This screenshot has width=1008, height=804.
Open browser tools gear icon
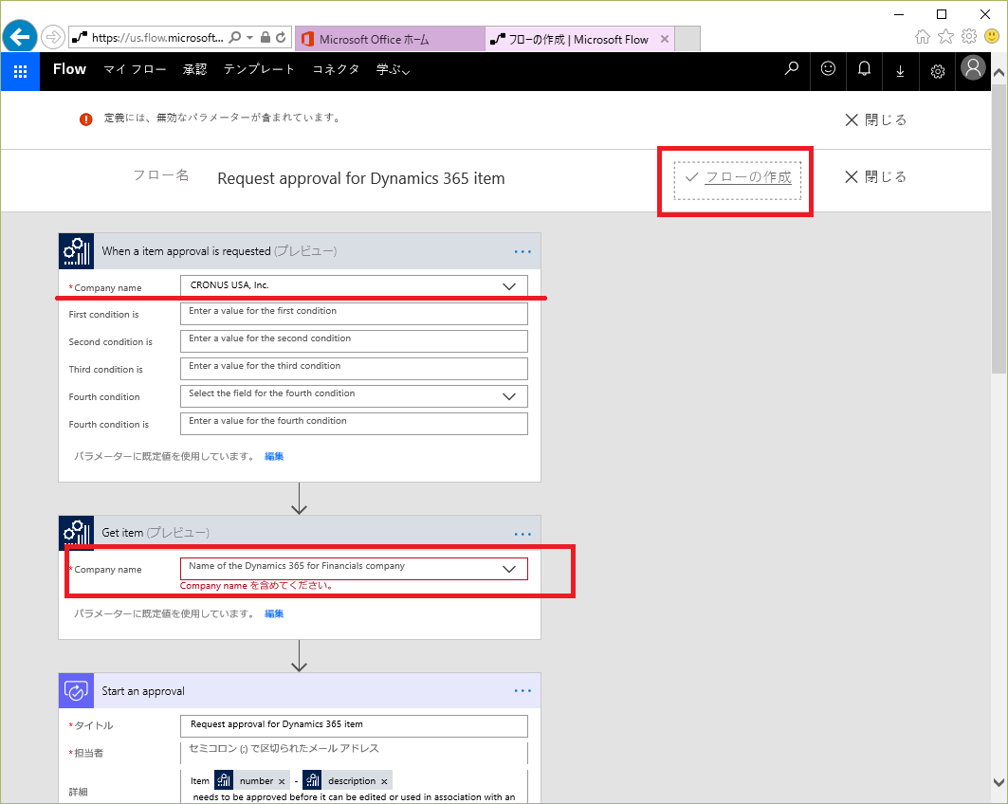(969, 36)
